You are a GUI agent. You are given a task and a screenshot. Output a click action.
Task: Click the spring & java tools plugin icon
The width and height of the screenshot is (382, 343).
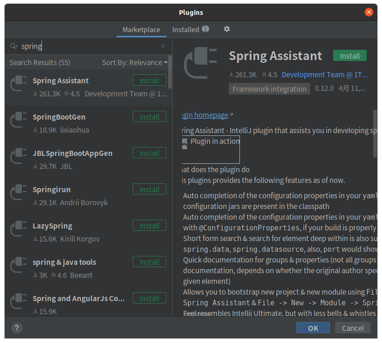coord(18,265)
